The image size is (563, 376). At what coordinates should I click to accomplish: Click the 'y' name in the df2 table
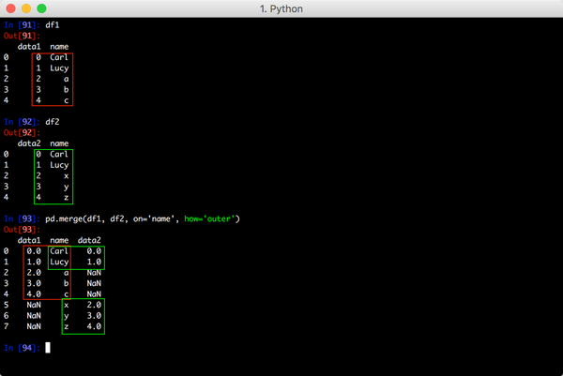66,187
